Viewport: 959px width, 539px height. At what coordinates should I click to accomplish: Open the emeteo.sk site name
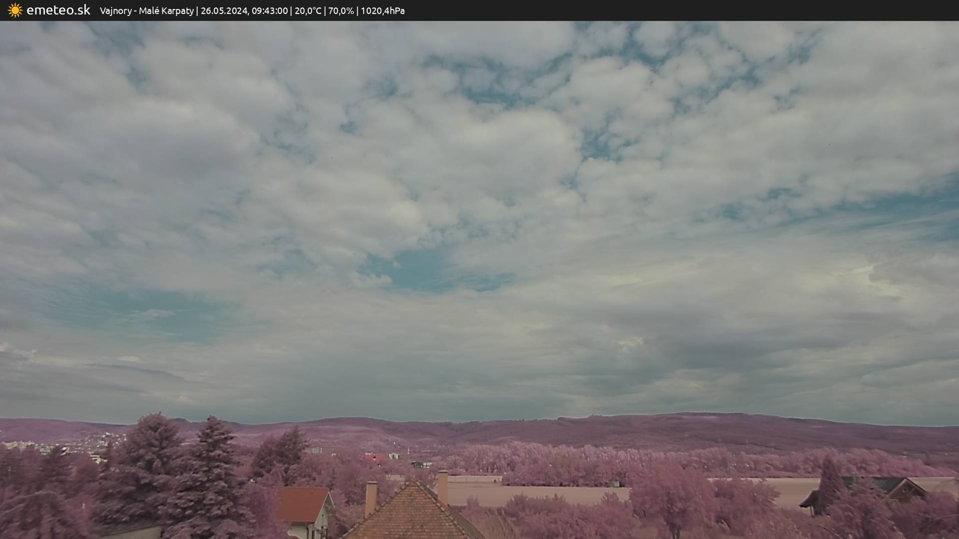point(58,10)
